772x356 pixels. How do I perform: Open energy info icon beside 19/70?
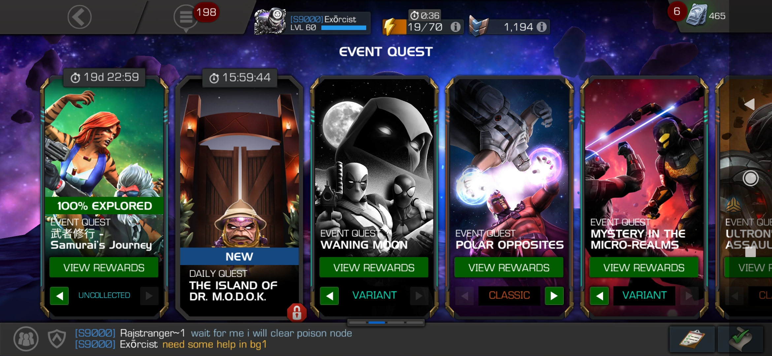456,27
